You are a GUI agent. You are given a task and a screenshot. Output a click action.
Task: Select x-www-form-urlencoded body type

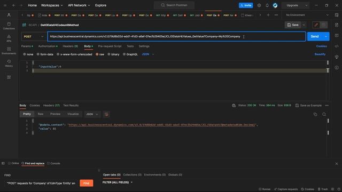click(x=74, y=54)
